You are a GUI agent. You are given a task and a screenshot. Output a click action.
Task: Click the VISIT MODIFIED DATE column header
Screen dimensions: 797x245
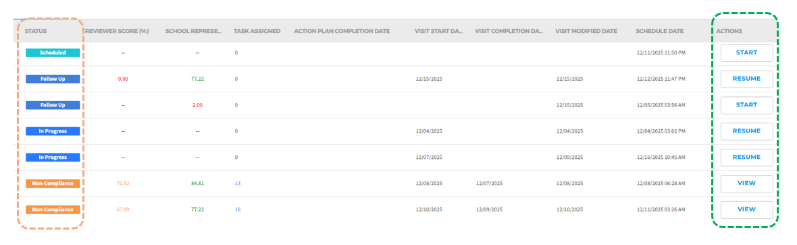tap(586, 31)
